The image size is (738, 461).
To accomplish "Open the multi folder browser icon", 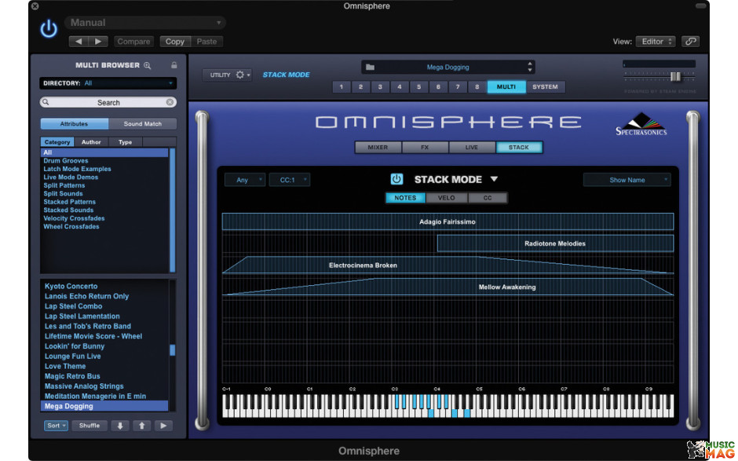I will pyautogui.click(x=371, y=67).
